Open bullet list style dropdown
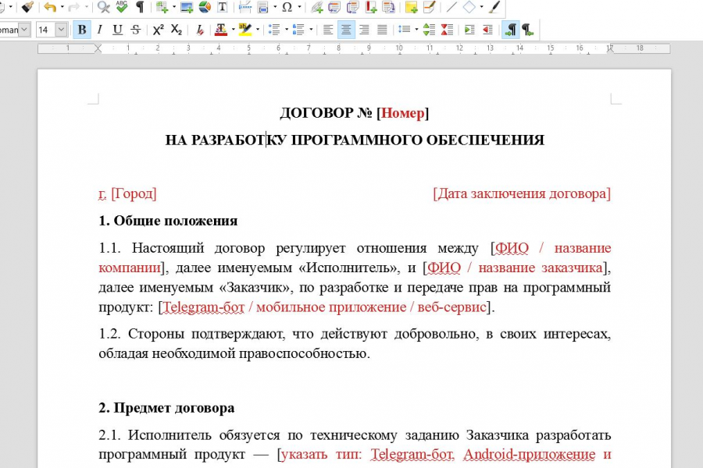The height and width of the screenshot is (468, 703). click(x=287, y=30)
